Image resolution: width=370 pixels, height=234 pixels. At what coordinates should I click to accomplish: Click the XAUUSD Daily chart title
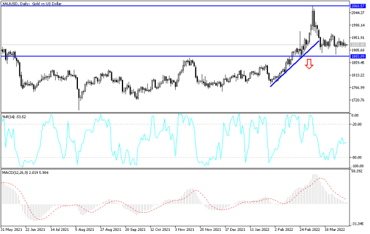(x=32, y=4)
